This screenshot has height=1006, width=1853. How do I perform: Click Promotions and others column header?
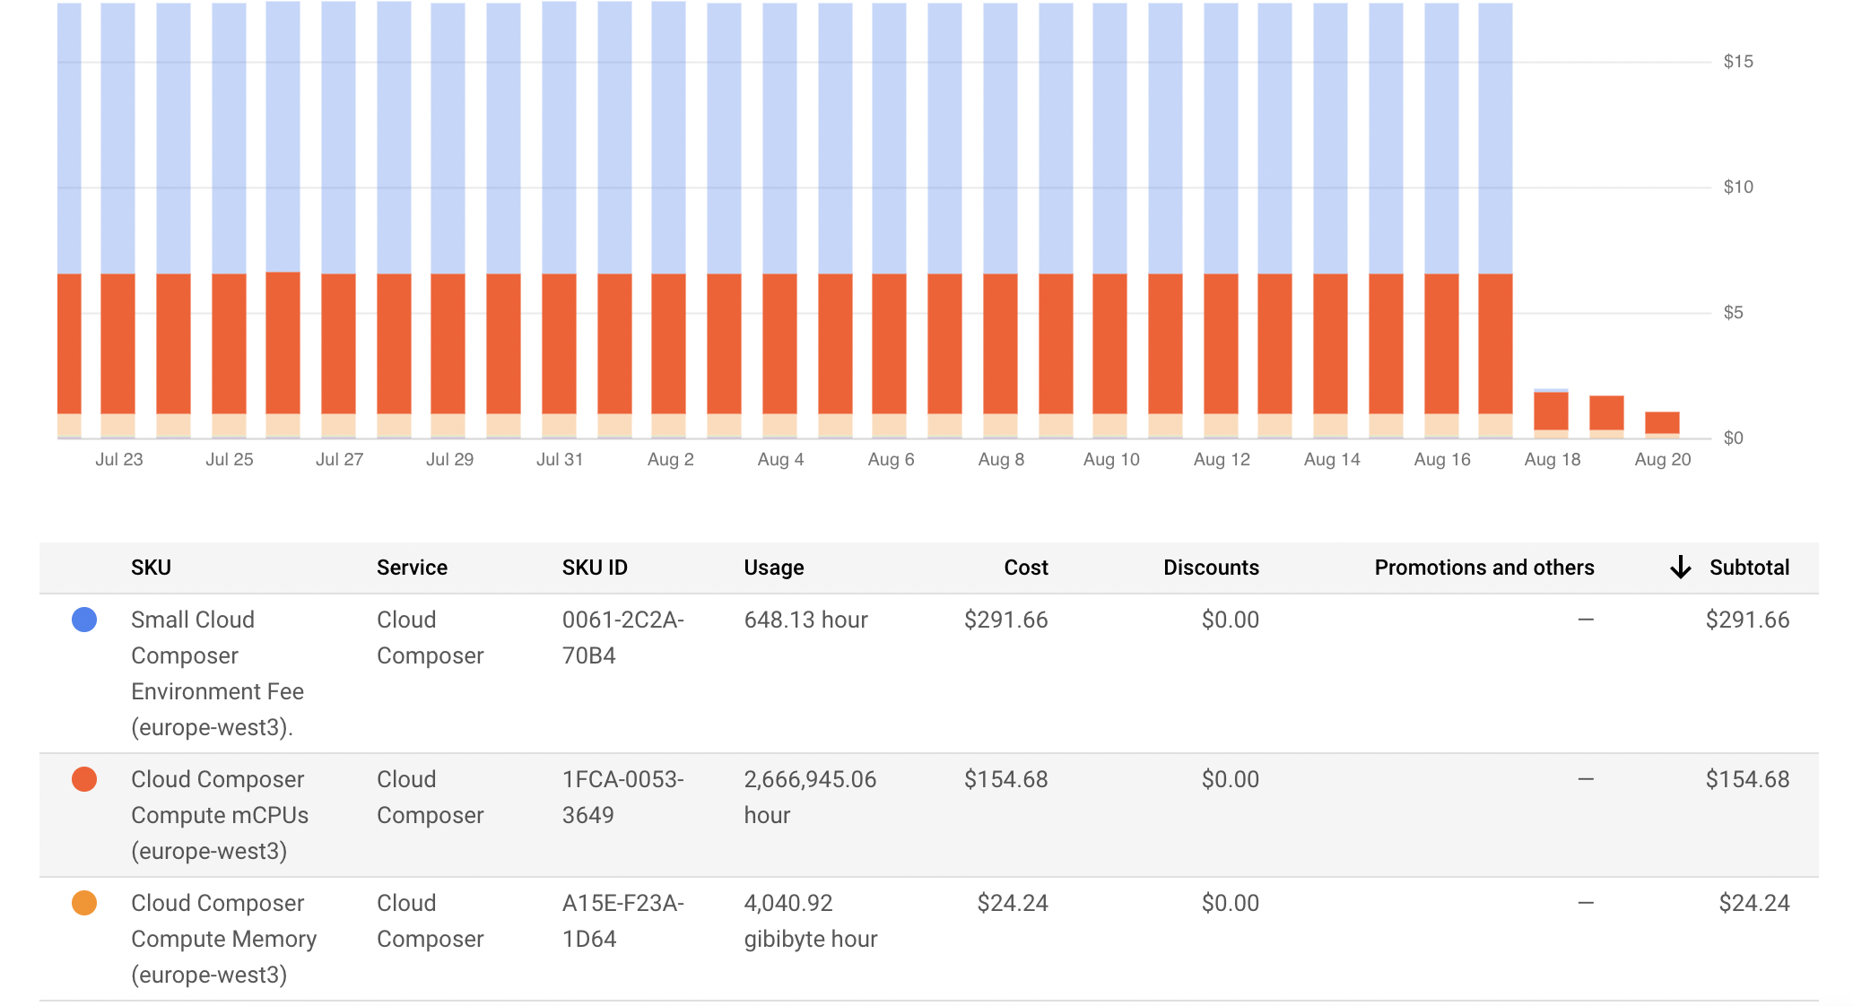[1483, 568]
